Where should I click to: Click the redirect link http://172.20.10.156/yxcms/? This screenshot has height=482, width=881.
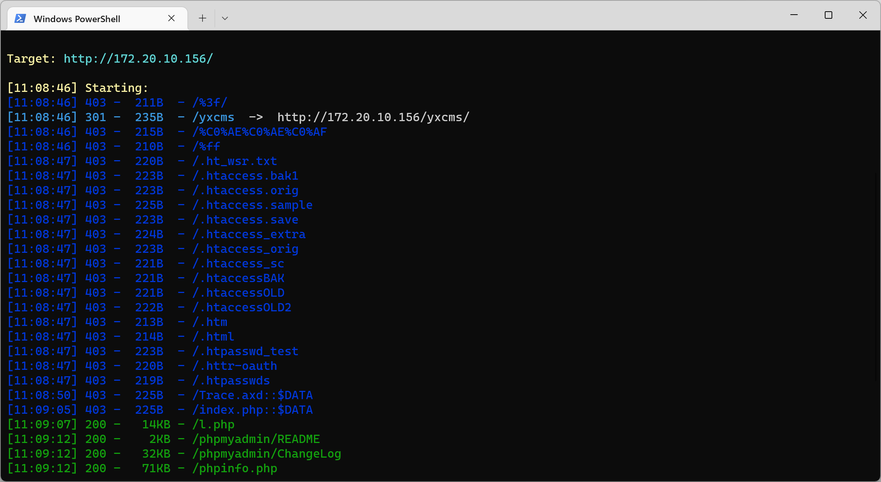coord(373,117)
